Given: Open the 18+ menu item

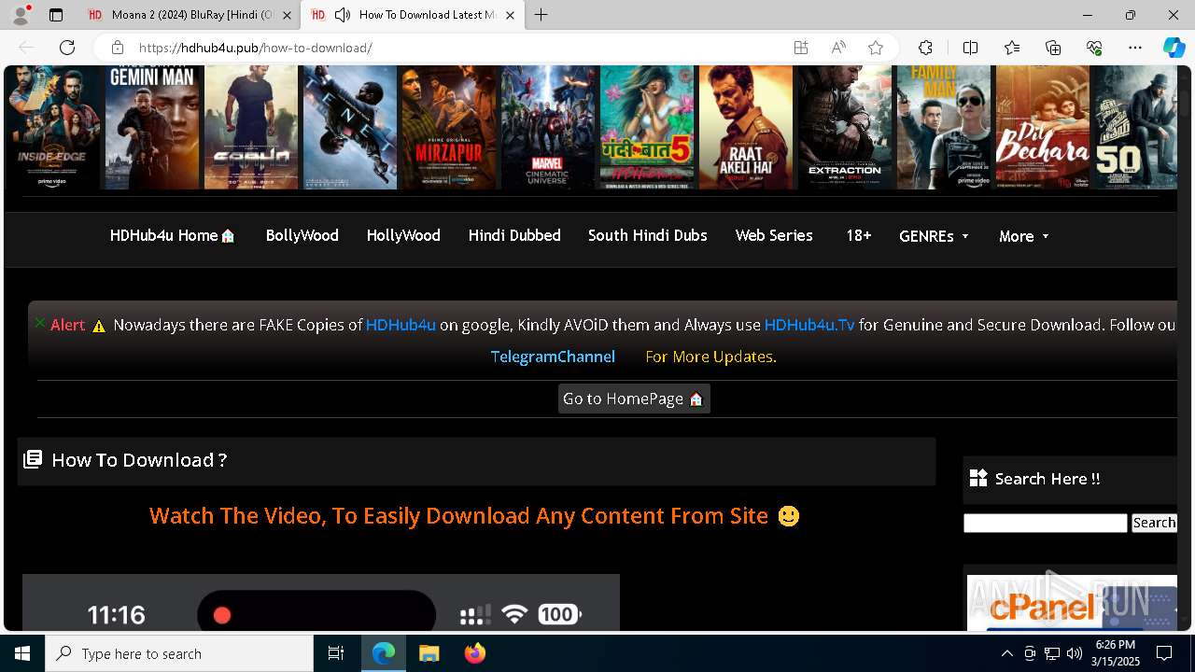Looking at the screenshot, I should coord(858,235).
